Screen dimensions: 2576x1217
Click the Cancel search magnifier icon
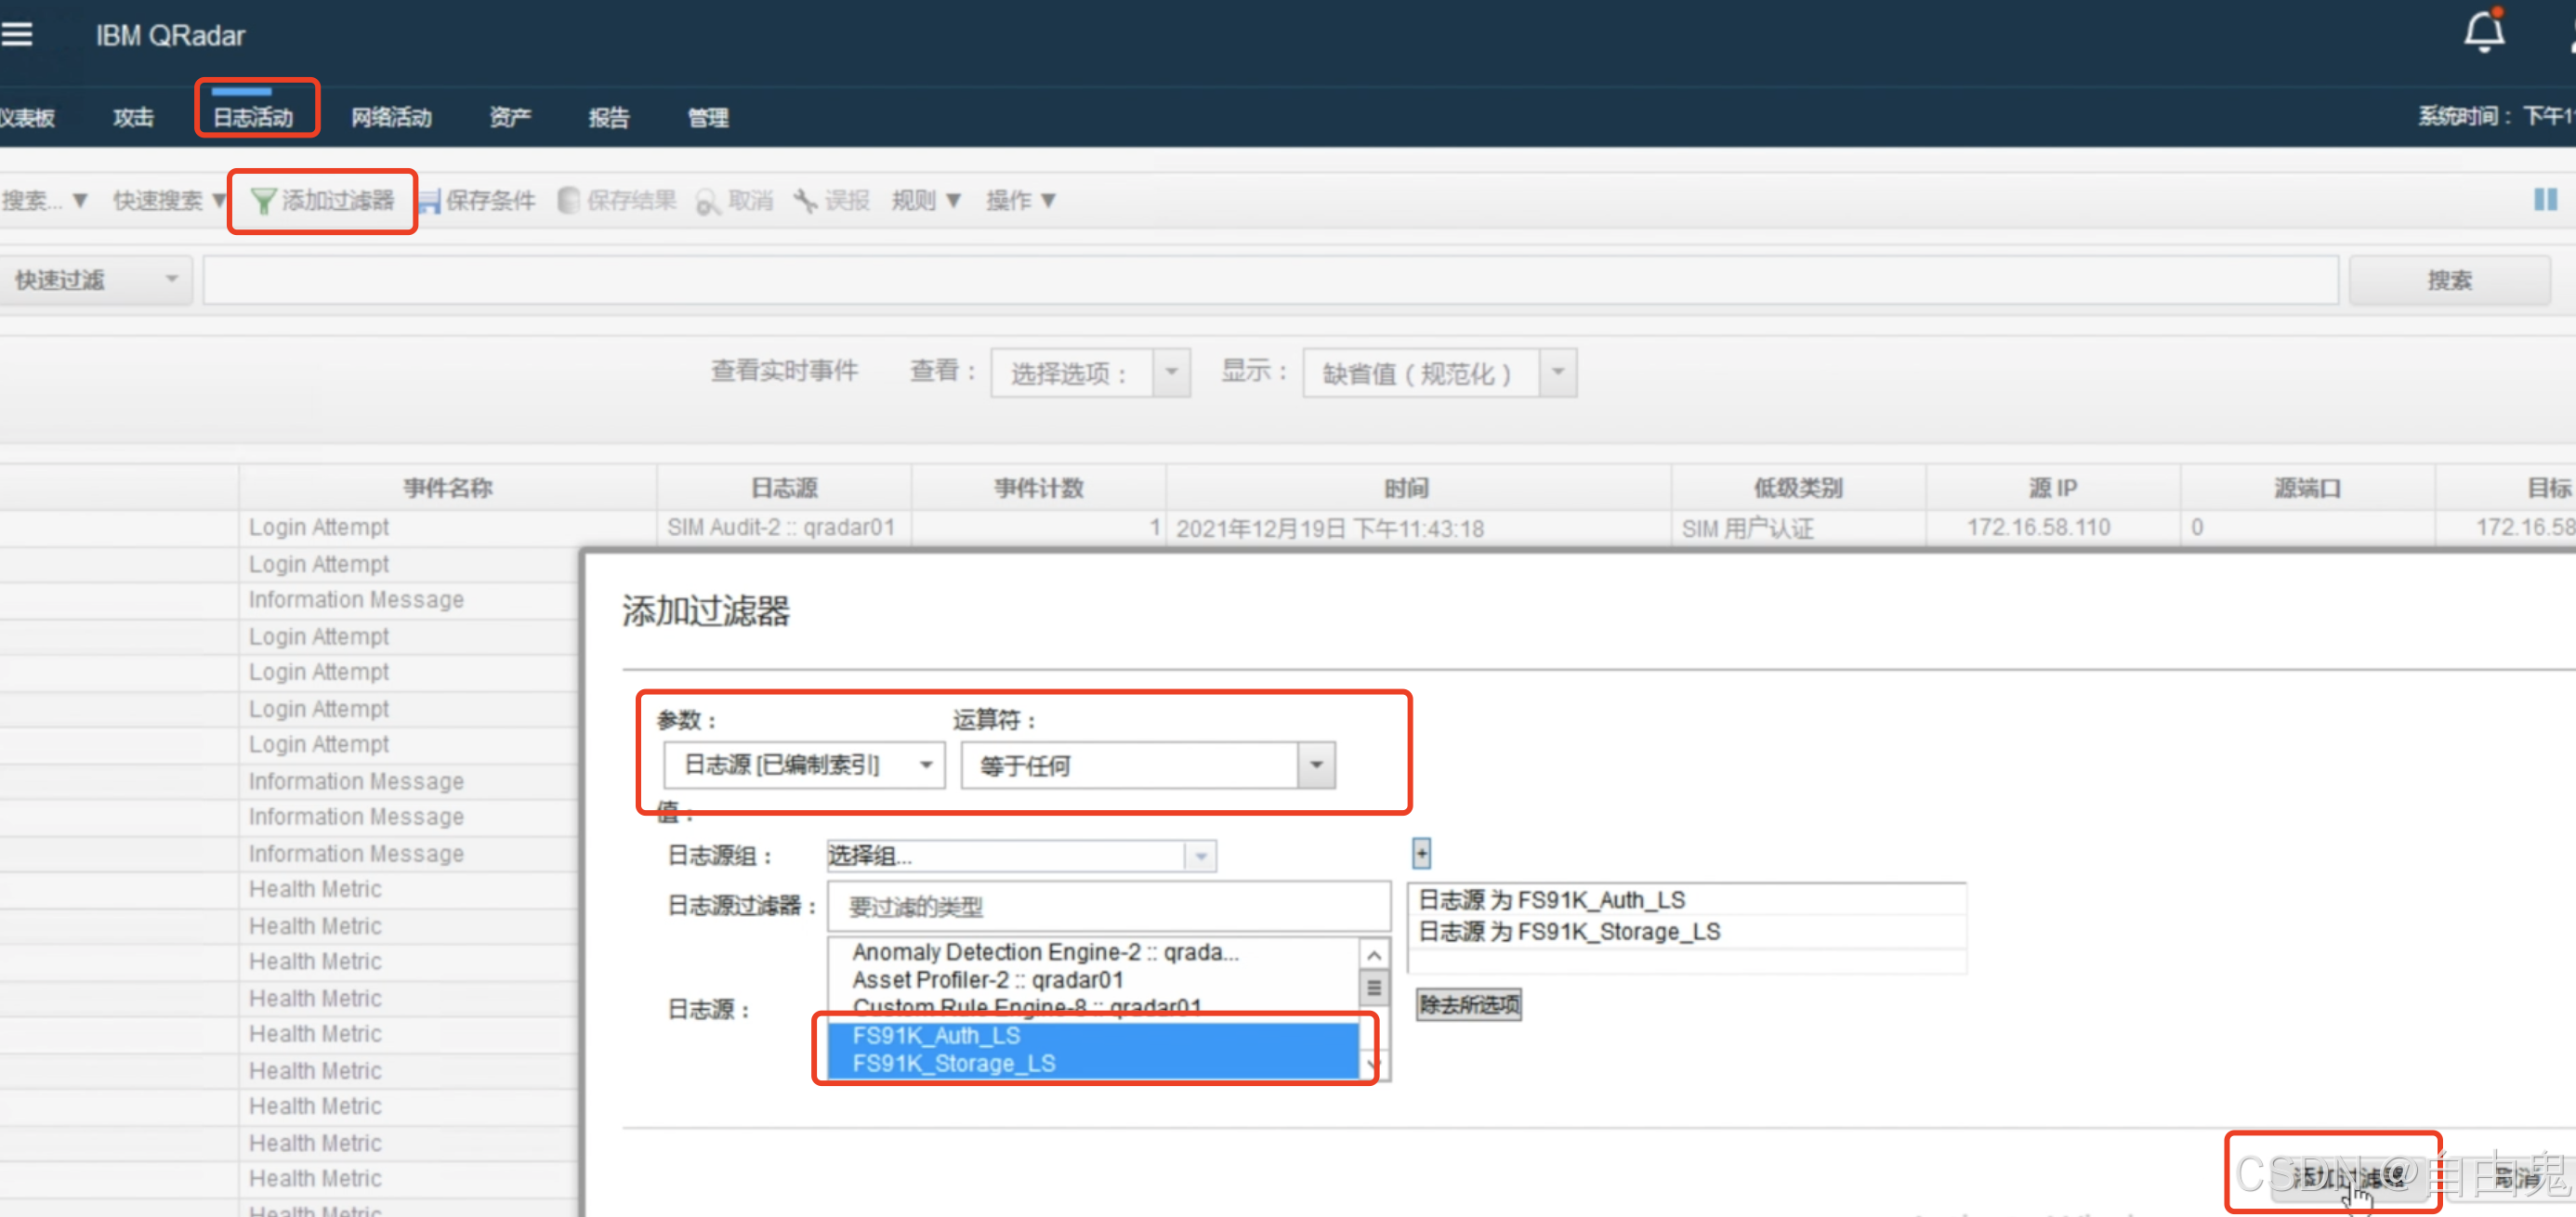[708, 203]
